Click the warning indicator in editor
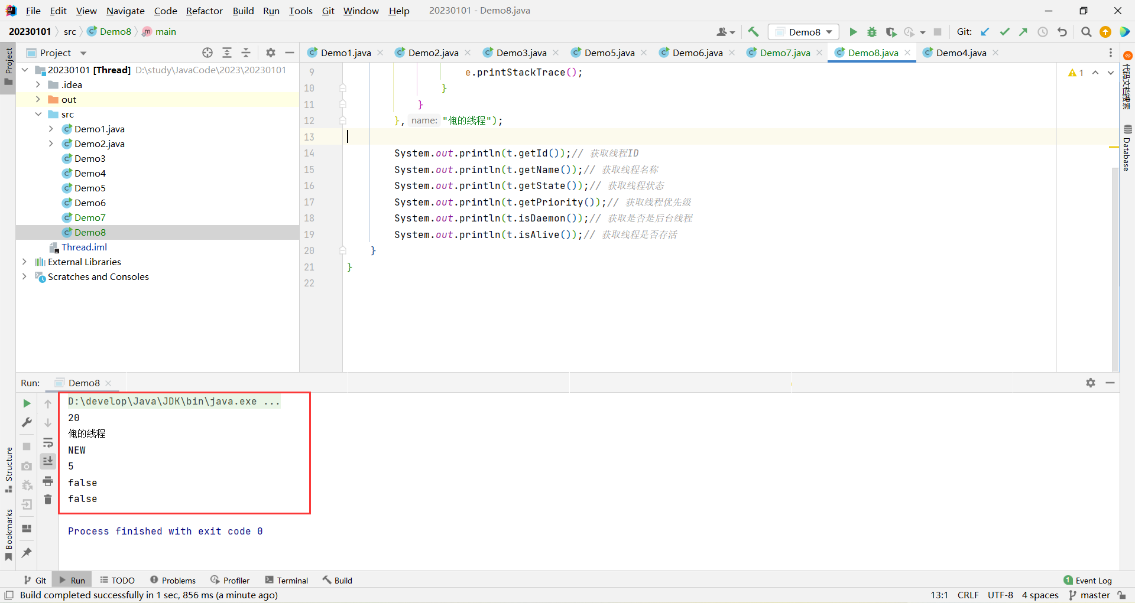 [1076, 73]
